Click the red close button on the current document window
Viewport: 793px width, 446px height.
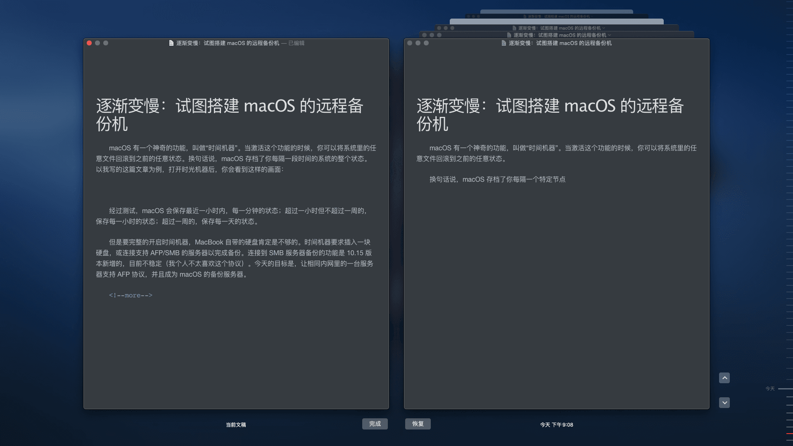(x=89, y=43)
